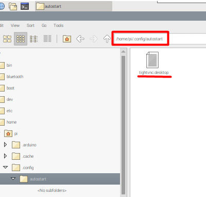Open the Go menu

point(44,25)
